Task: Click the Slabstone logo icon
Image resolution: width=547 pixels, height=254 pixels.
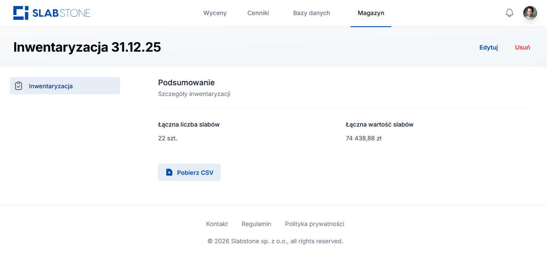Action: (21, 13)
